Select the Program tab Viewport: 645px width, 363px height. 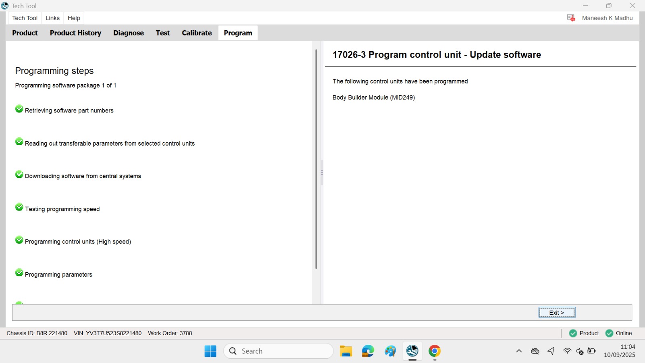tap(238, 33)
